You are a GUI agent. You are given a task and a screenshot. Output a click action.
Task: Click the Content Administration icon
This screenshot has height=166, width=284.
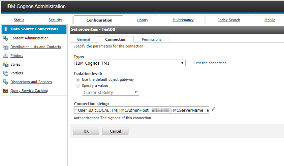6,38
